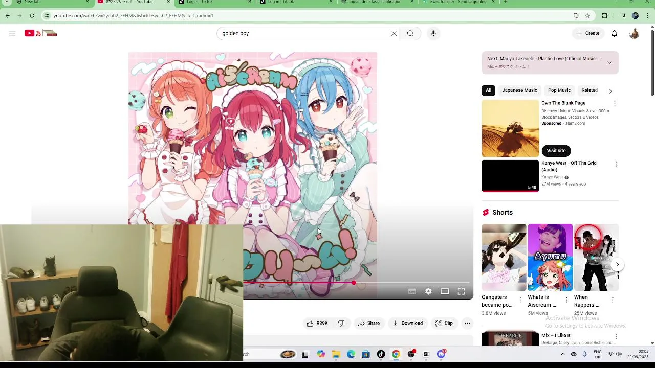The height and width of the screenshot is (368, 655).
Task: Open options for When Rappers short
Action: [x=613, y=300]
